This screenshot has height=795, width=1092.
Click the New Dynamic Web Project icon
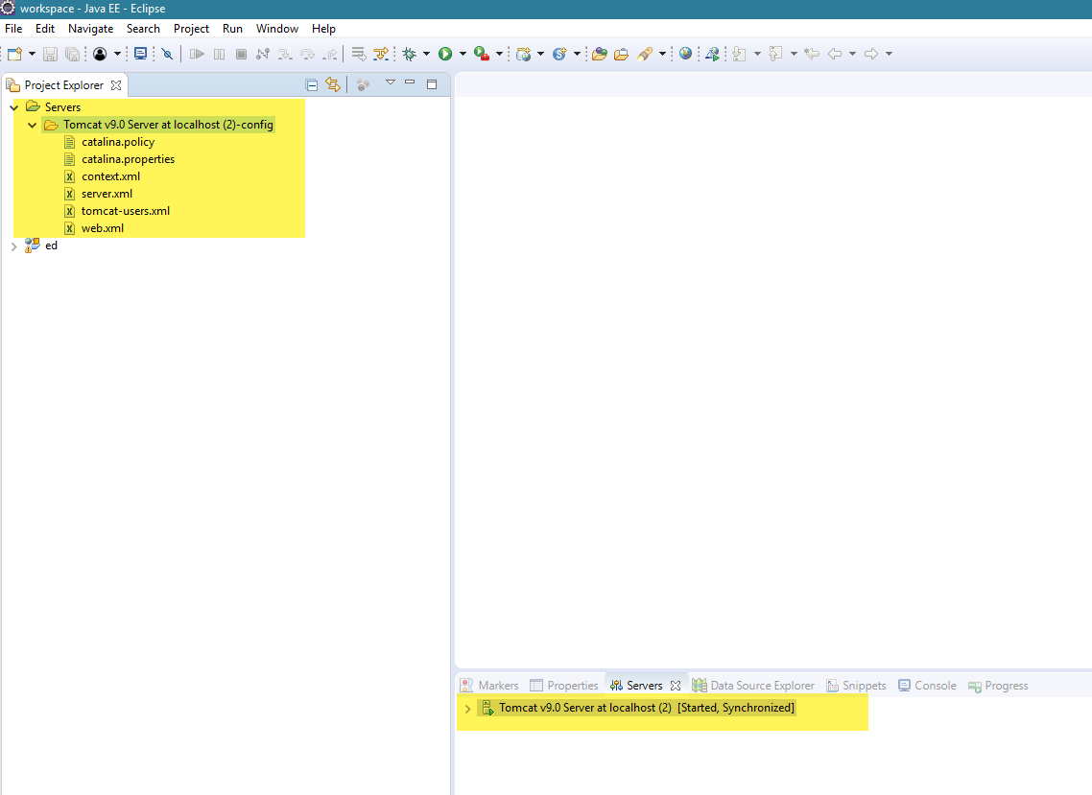[x=524, y=54]
